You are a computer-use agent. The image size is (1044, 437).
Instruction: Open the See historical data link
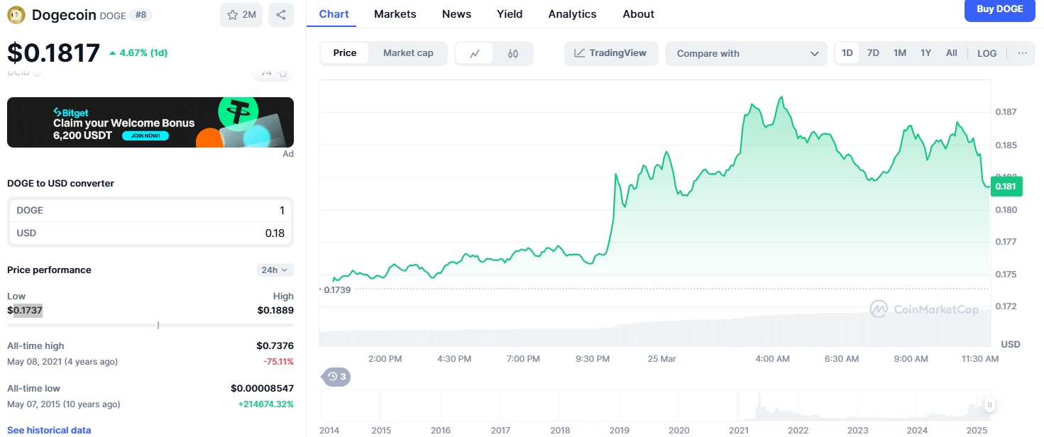point(49,430)
